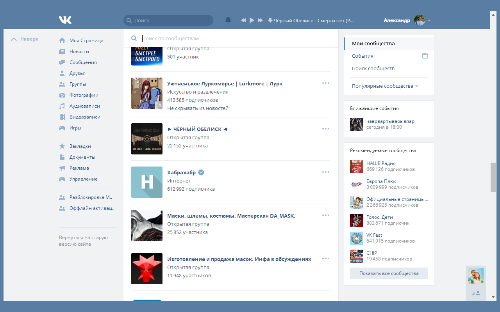Click the Реклама megaphone icon
This screenshot has height=312, width=500.
coord(62,168)
